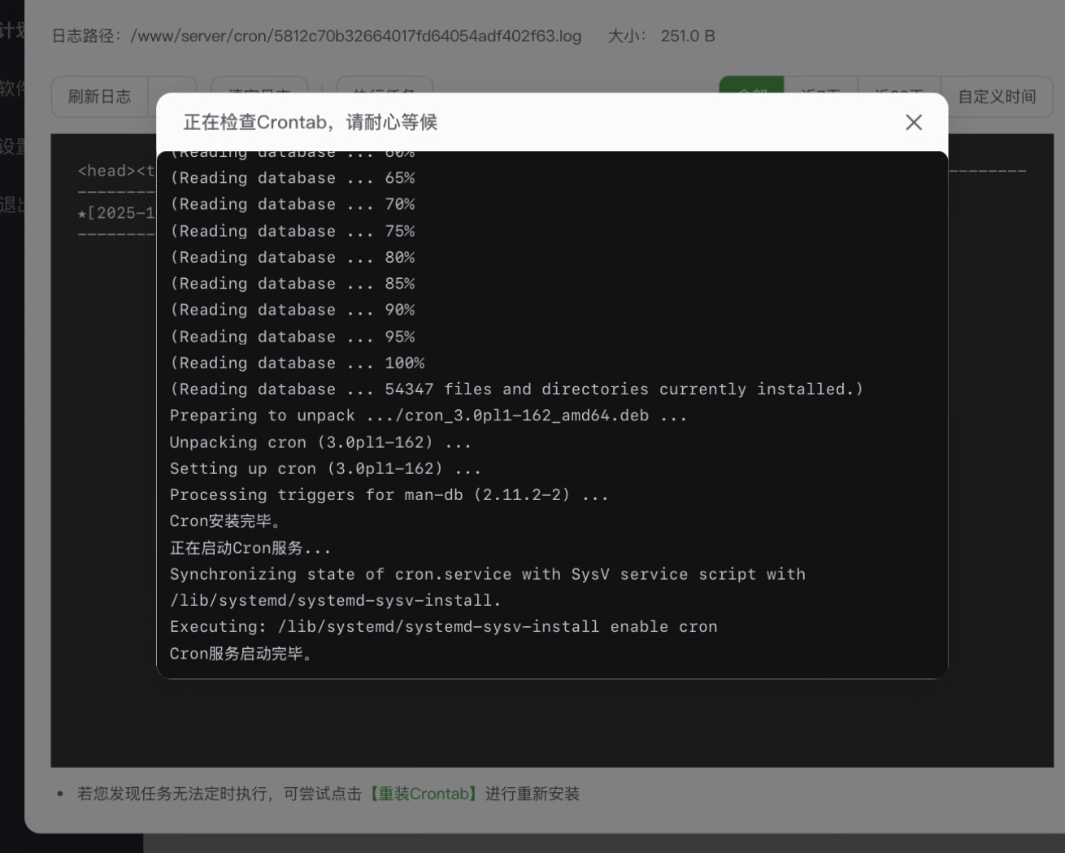Screen dimensions: 1065x853
Task: Click the 251.0 B file size value
Action: pos(688,36)
